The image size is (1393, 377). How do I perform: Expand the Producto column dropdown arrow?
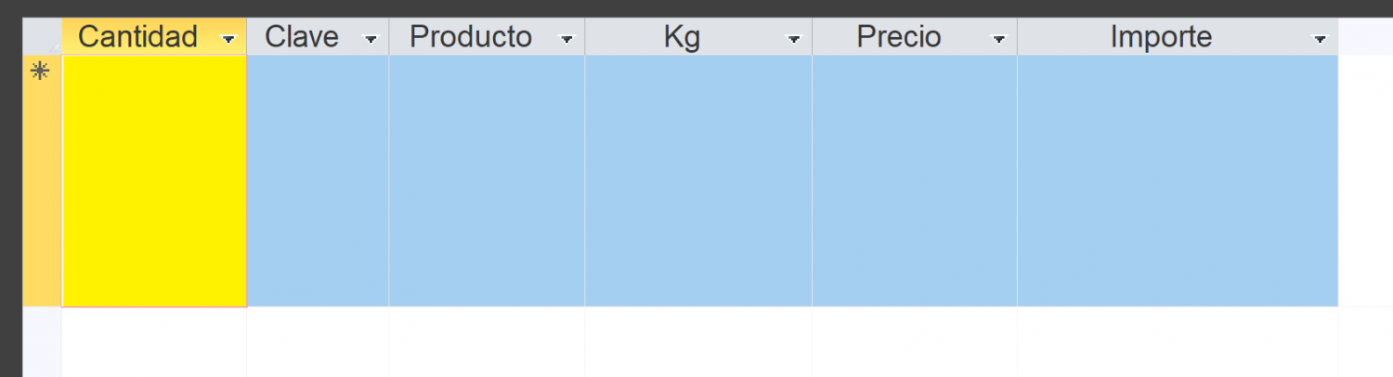point(566,39)
